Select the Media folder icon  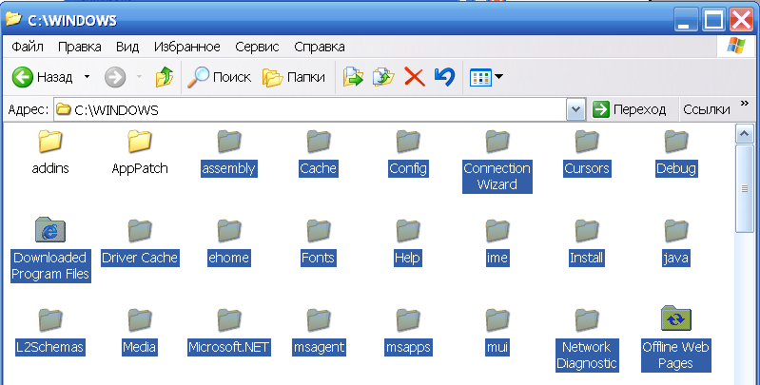coord(140,319)
